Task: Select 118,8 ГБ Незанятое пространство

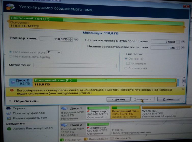Action: (151, 129)
